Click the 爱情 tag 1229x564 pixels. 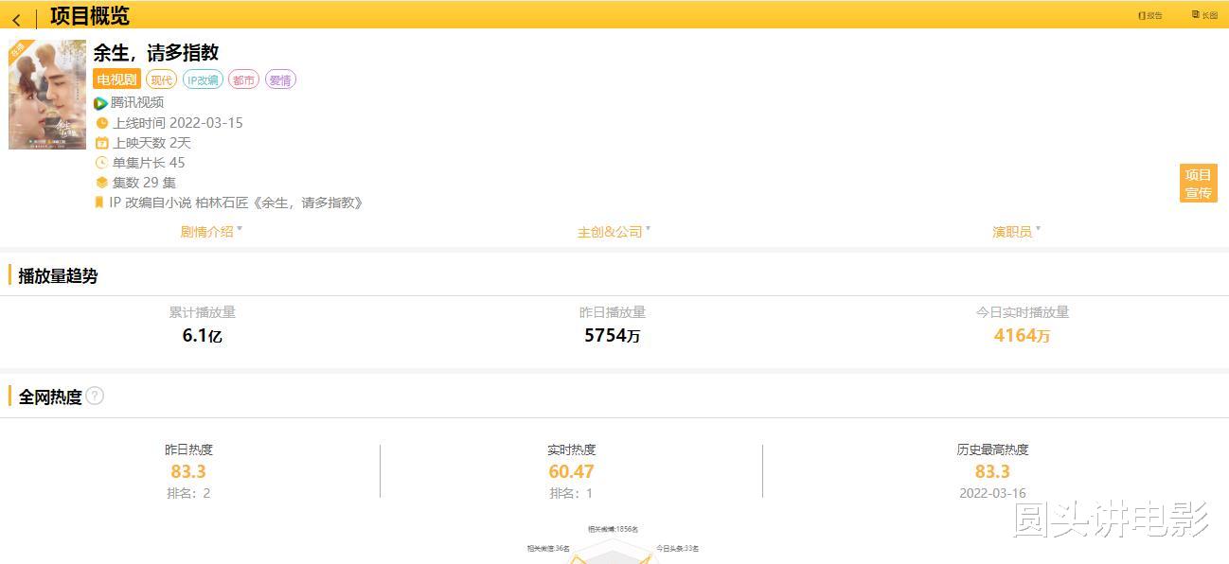pos(280,79)
